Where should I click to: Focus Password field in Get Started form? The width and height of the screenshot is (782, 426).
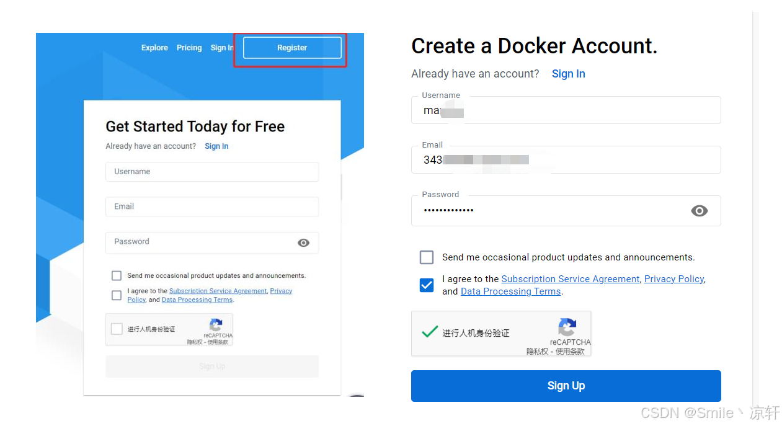coord(212,242)
